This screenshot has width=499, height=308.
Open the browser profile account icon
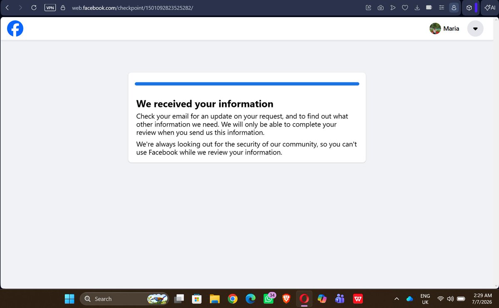coord(454,7)
